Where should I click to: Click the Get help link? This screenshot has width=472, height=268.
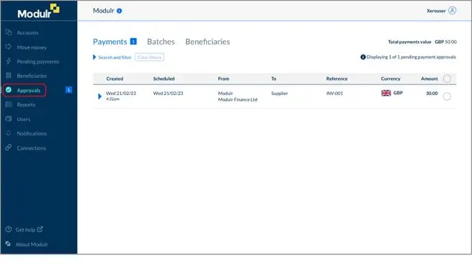coord(25,230)
